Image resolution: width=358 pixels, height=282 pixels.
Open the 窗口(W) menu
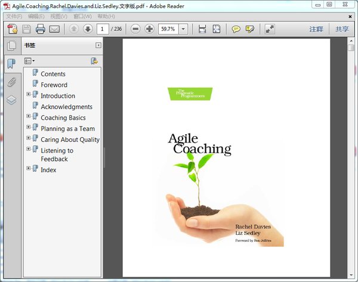pos(82,17)
